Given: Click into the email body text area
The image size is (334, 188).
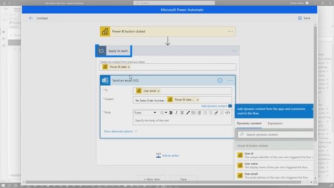Looking at the screenshot, I should pyautogui.click(x=182, y=121).
